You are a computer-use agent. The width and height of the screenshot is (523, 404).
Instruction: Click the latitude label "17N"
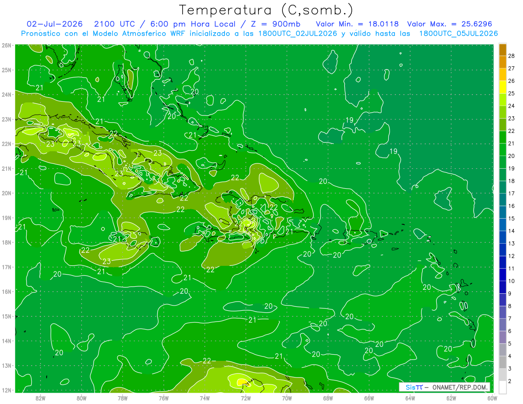(6, 267)
